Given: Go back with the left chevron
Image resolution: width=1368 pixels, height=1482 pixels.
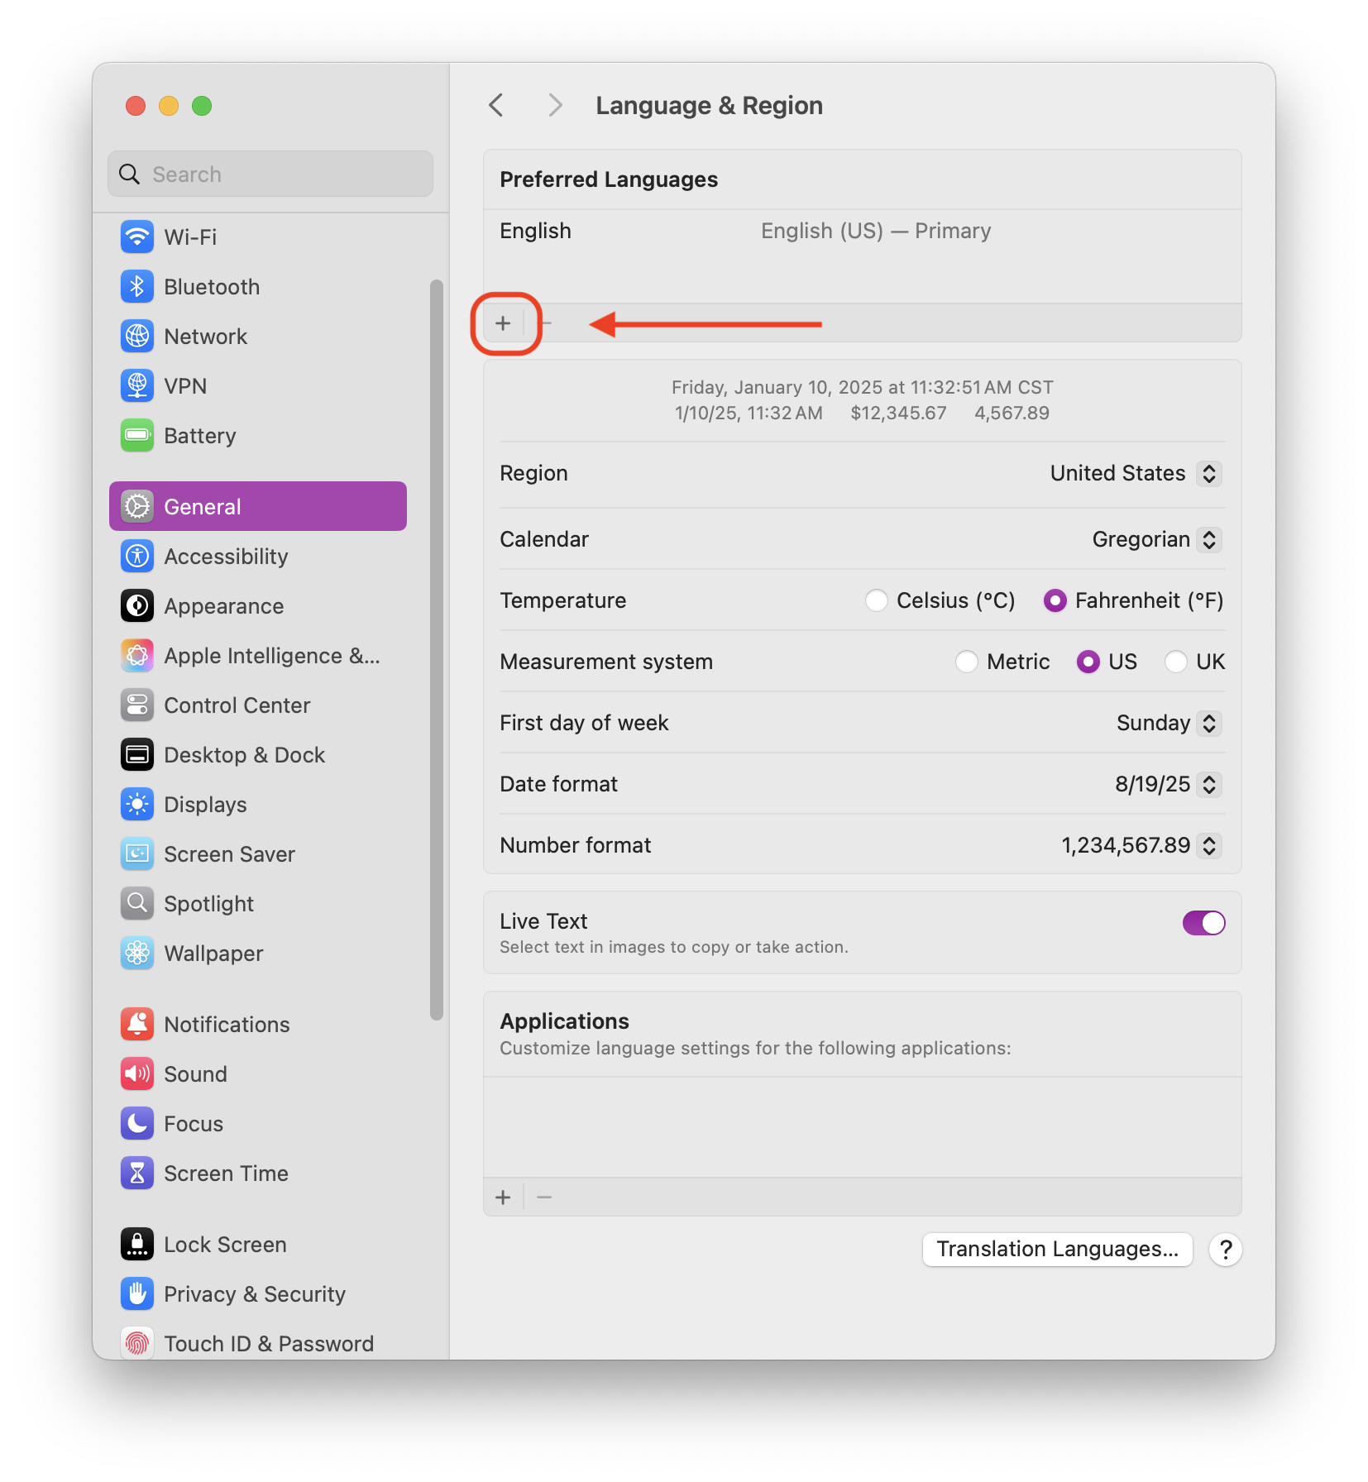Looking at the screenshot, I should point(496,106).
